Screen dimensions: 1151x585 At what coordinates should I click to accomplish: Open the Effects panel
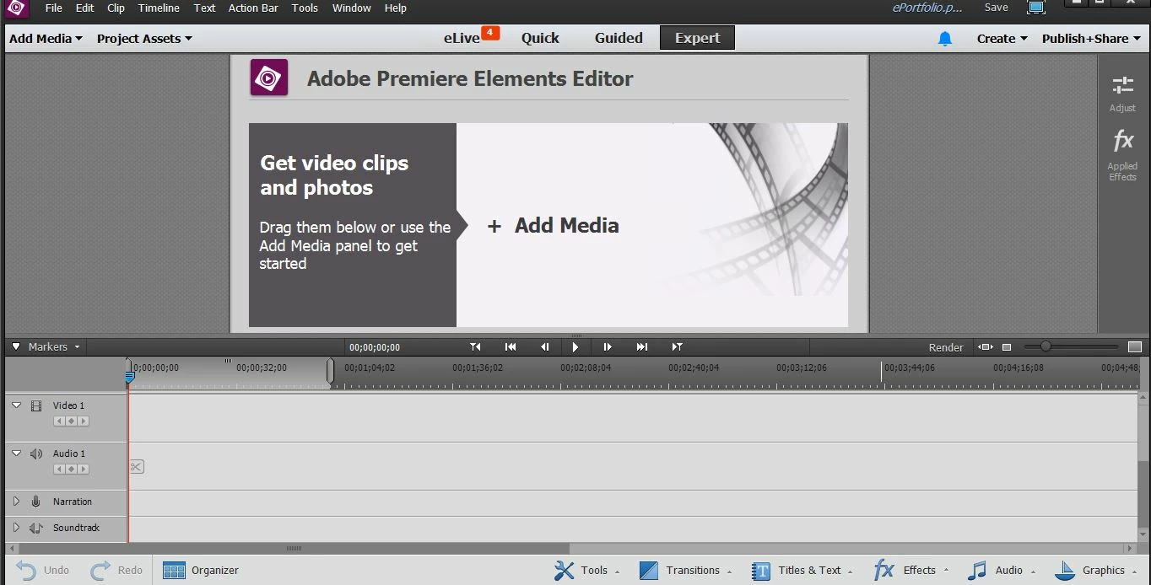pyautogui.click(x=911, y=571)
